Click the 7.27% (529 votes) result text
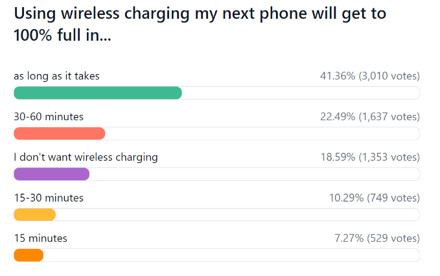 tap(377, 238)
